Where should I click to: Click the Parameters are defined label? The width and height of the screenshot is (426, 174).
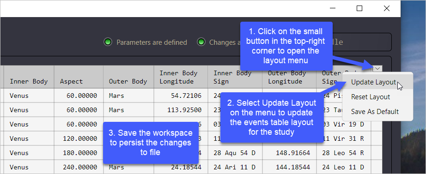152,42
